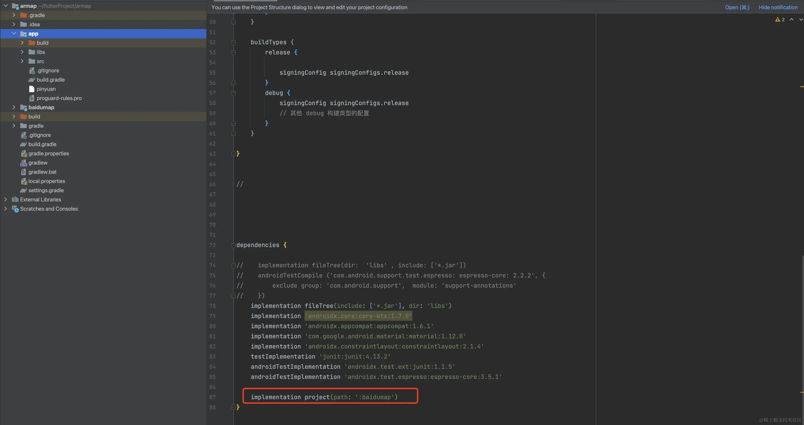This screenshot has height=425, width=804.
Task: Expand the src folder under app
Action: pos(22,61)
